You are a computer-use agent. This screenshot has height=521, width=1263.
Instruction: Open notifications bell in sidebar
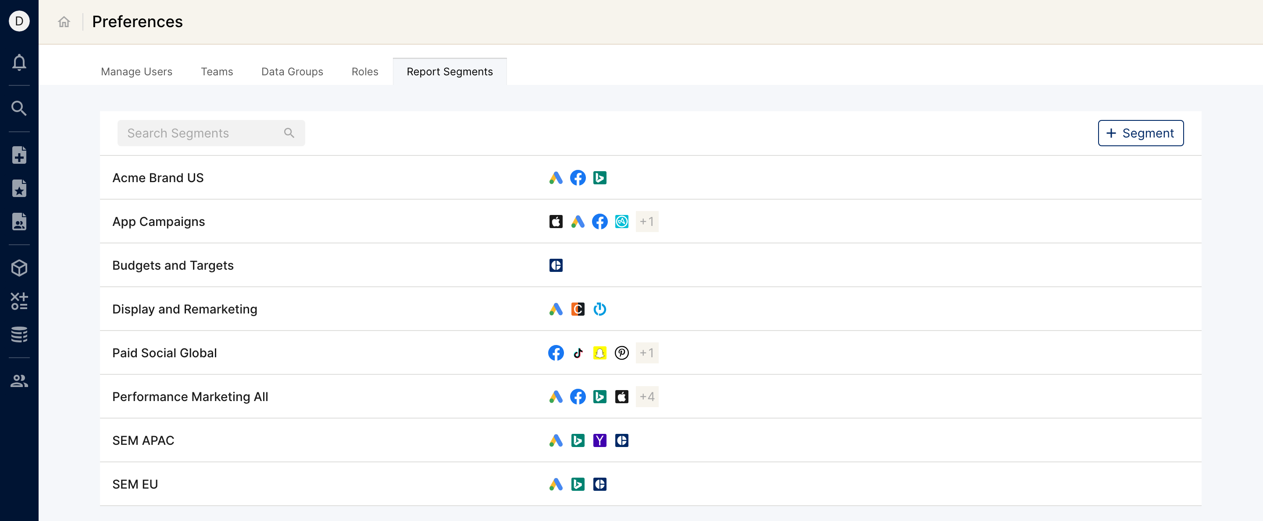[x=19, y=62]
